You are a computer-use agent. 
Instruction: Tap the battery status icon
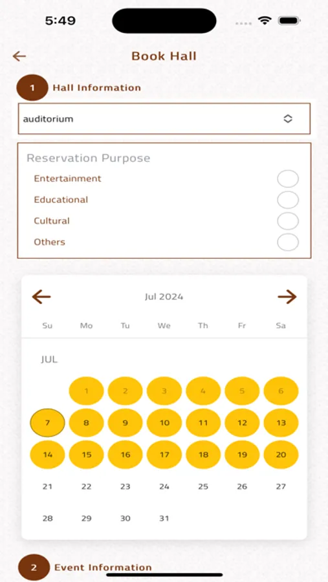pos(289,21)
